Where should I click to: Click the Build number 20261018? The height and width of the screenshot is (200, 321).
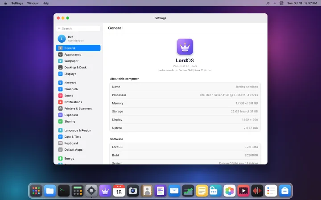[x=251, y=155]
